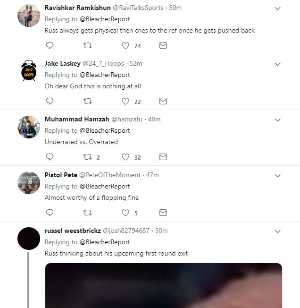Share Pistol Pete's tweet via message icon
The width and height of the screenshot is (300, 308).
163,213
